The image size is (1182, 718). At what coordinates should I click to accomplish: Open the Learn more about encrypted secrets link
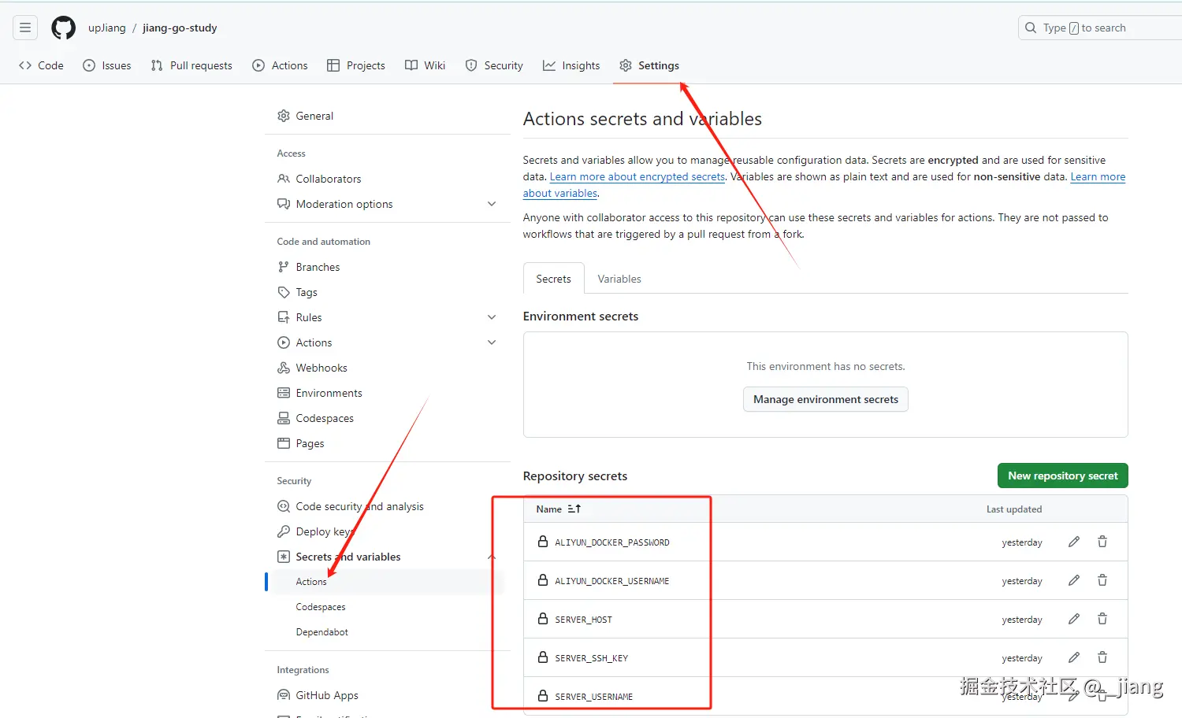click(x=637, y=177)
